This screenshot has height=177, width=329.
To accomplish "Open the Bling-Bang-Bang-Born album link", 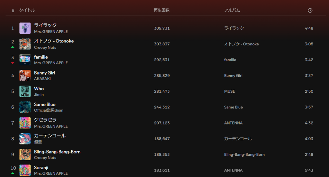I will coord(244,154).
